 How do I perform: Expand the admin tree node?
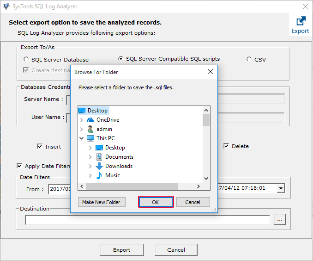click(81, 129)
